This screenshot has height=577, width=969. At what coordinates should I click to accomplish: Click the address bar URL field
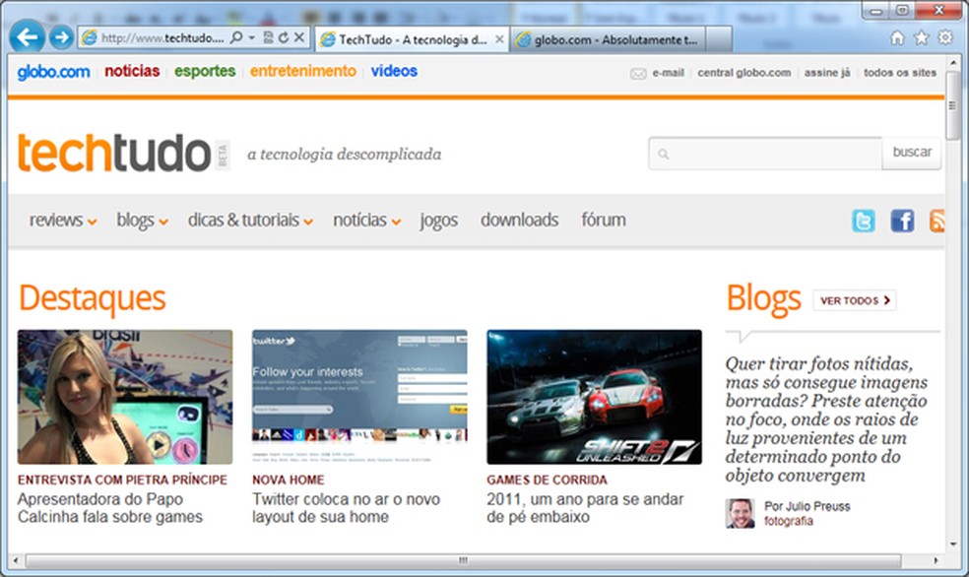tap(163, 37)
